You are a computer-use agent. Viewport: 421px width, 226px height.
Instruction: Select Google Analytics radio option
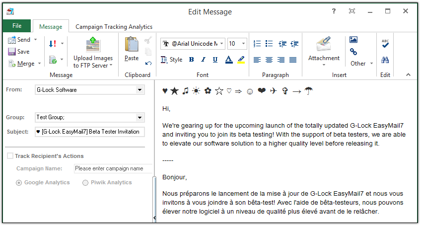tap(19, 183)
